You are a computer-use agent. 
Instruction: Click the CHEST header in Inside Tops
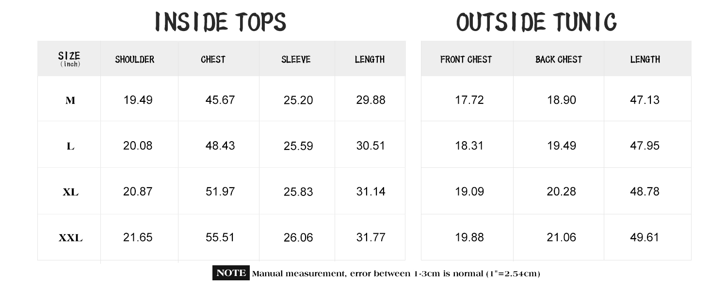click(x=213, y=60)
